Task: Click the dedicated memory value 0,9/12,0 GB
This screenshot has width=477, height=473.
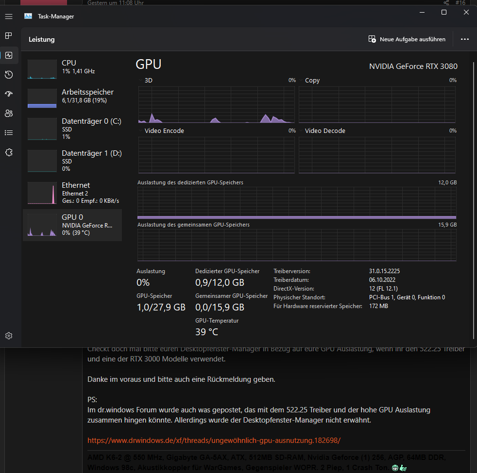Action: (220, 282)
